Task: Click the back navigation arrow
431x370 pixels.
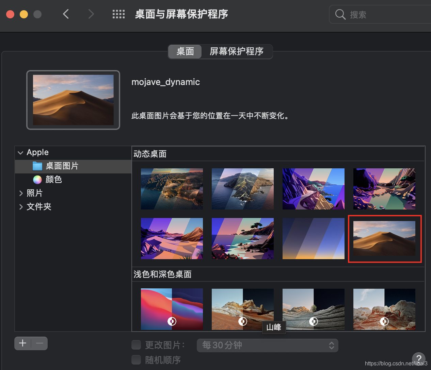Action: [x=66, y=14]
